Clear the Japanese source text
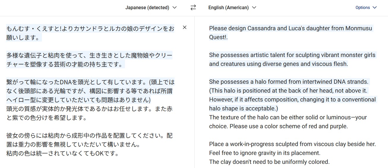This screenshot has height=168, width=388. (x=185, y=28)
